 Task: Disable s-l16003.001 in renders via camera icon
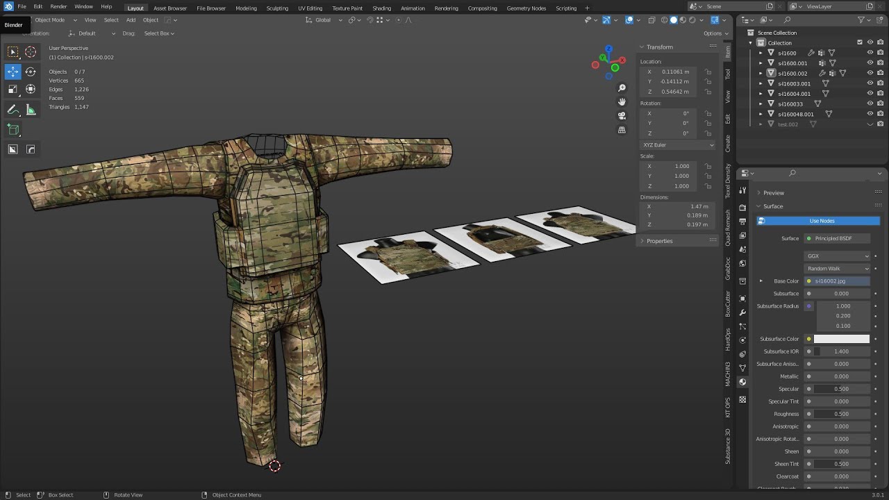[x=881, y=83]
